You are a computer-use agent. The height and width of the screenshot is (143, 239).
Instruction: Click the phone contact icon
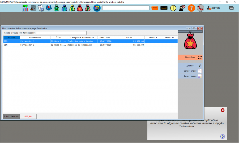pos(200,8)
